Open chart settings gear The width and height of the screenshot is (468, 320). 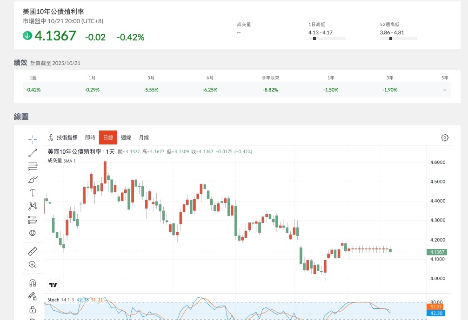(x=445, y=137)
